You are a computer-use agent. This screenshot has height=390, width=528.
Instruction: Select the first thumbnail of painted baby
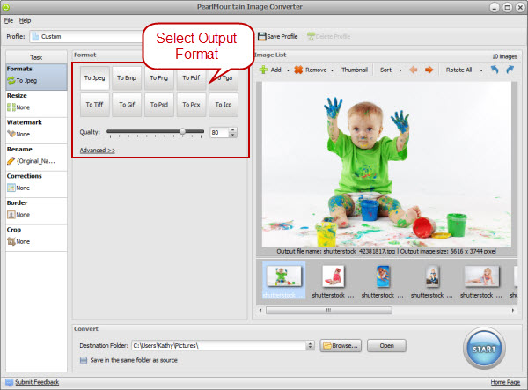coord(284,280)
